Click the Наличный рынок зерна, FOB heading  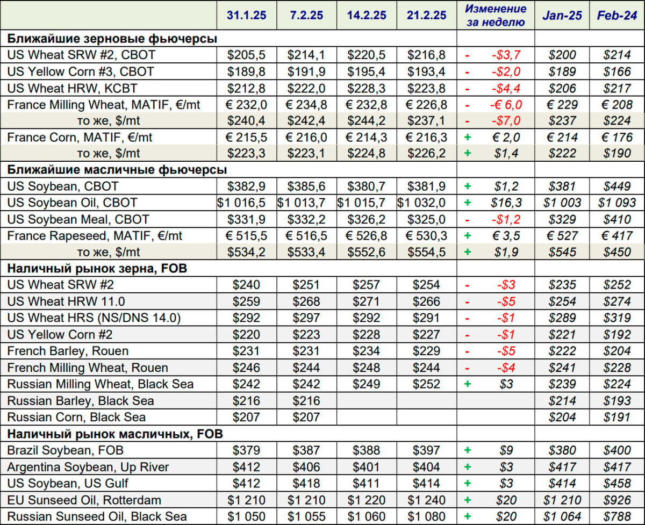tap(97, 268)
